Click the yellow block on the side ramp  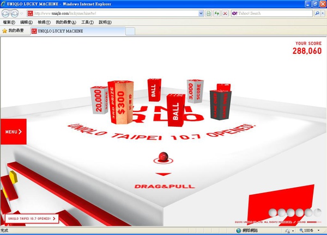click(13, 177)
